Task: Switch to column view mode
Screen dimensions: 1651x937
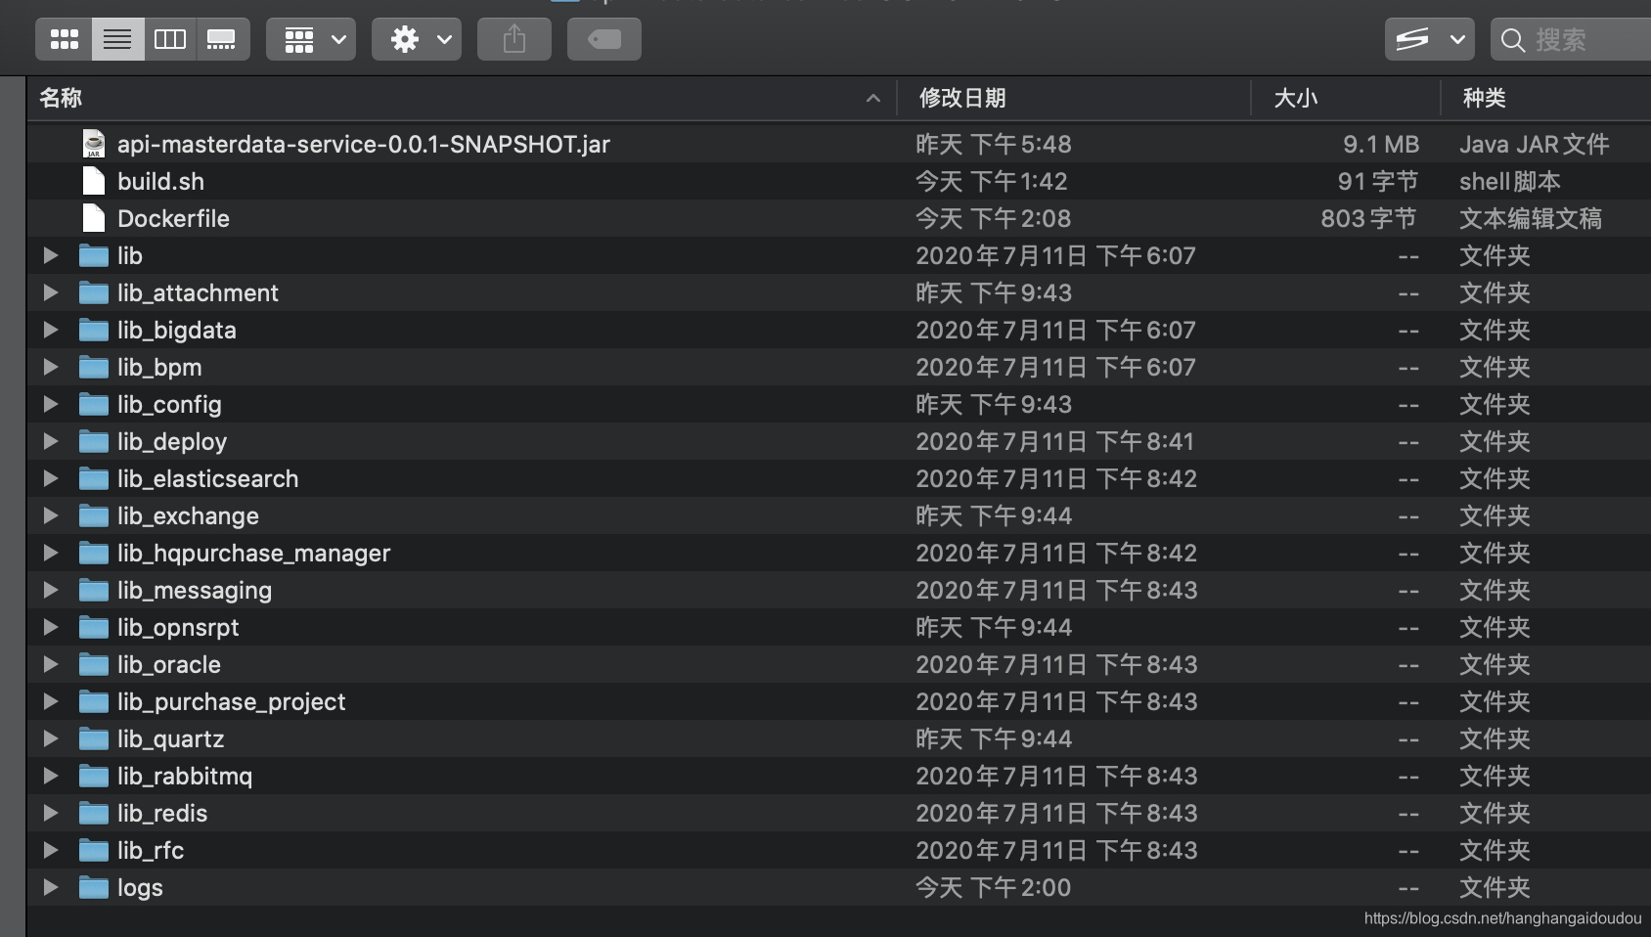Action: point(170,39)
